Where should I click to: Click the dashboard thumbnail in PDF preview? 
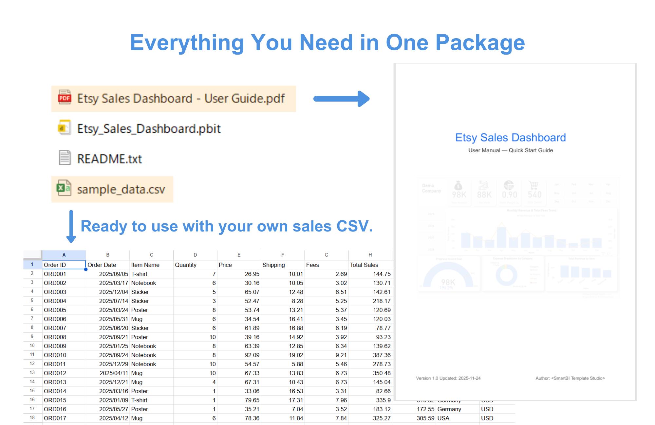coord(517,237)
